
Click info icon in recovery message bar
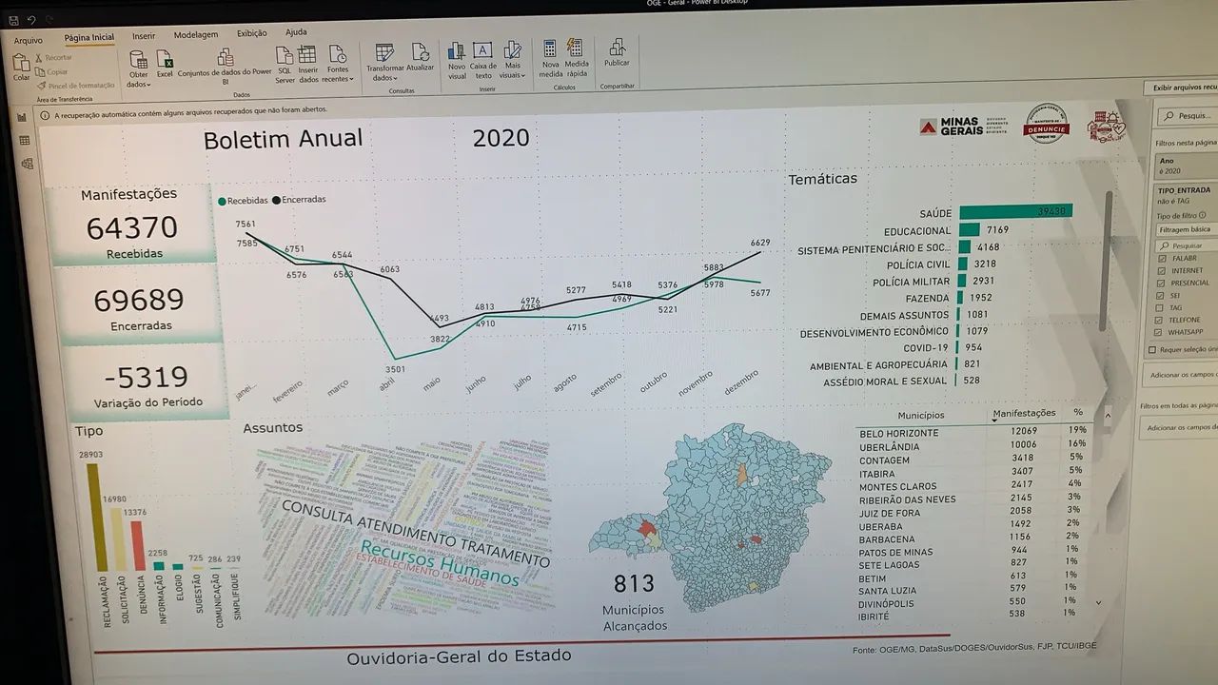pos(46,115)
